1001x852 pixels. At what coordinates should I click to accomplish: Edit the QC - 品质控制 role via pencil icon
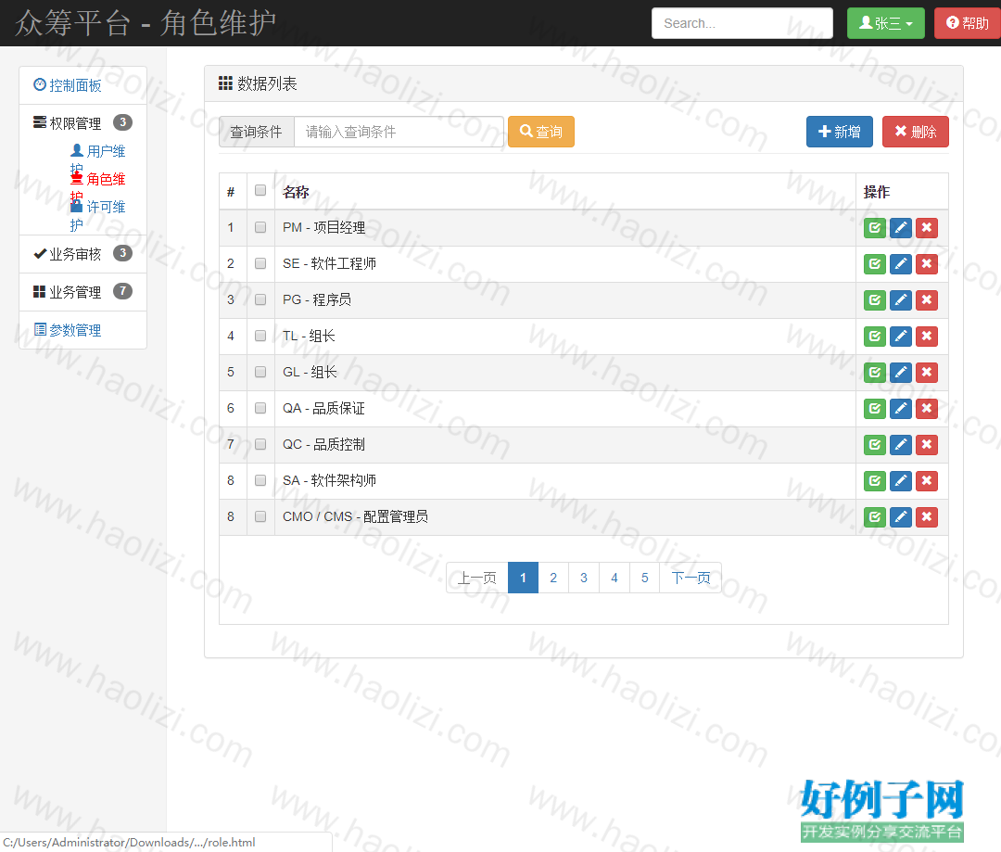[901, 444]
